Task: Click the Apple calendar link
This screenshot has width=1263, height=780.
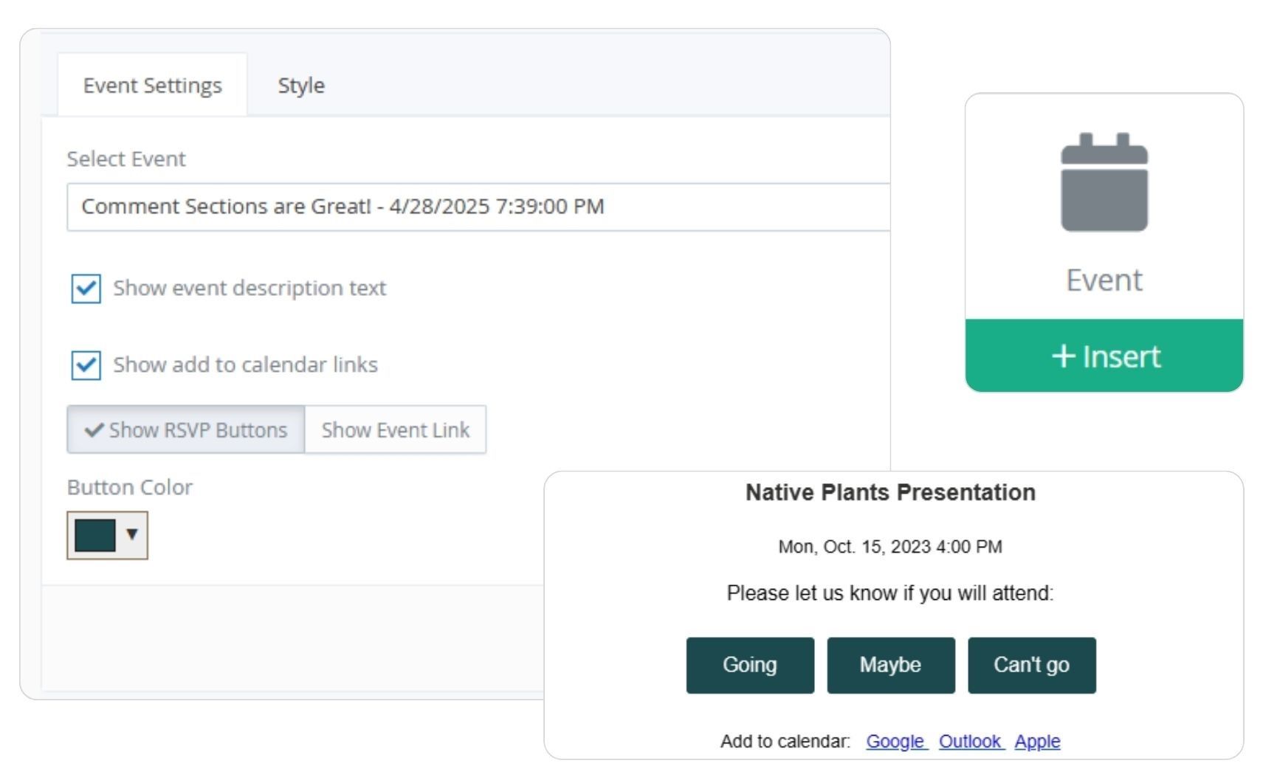Action: coord(1037,741)
